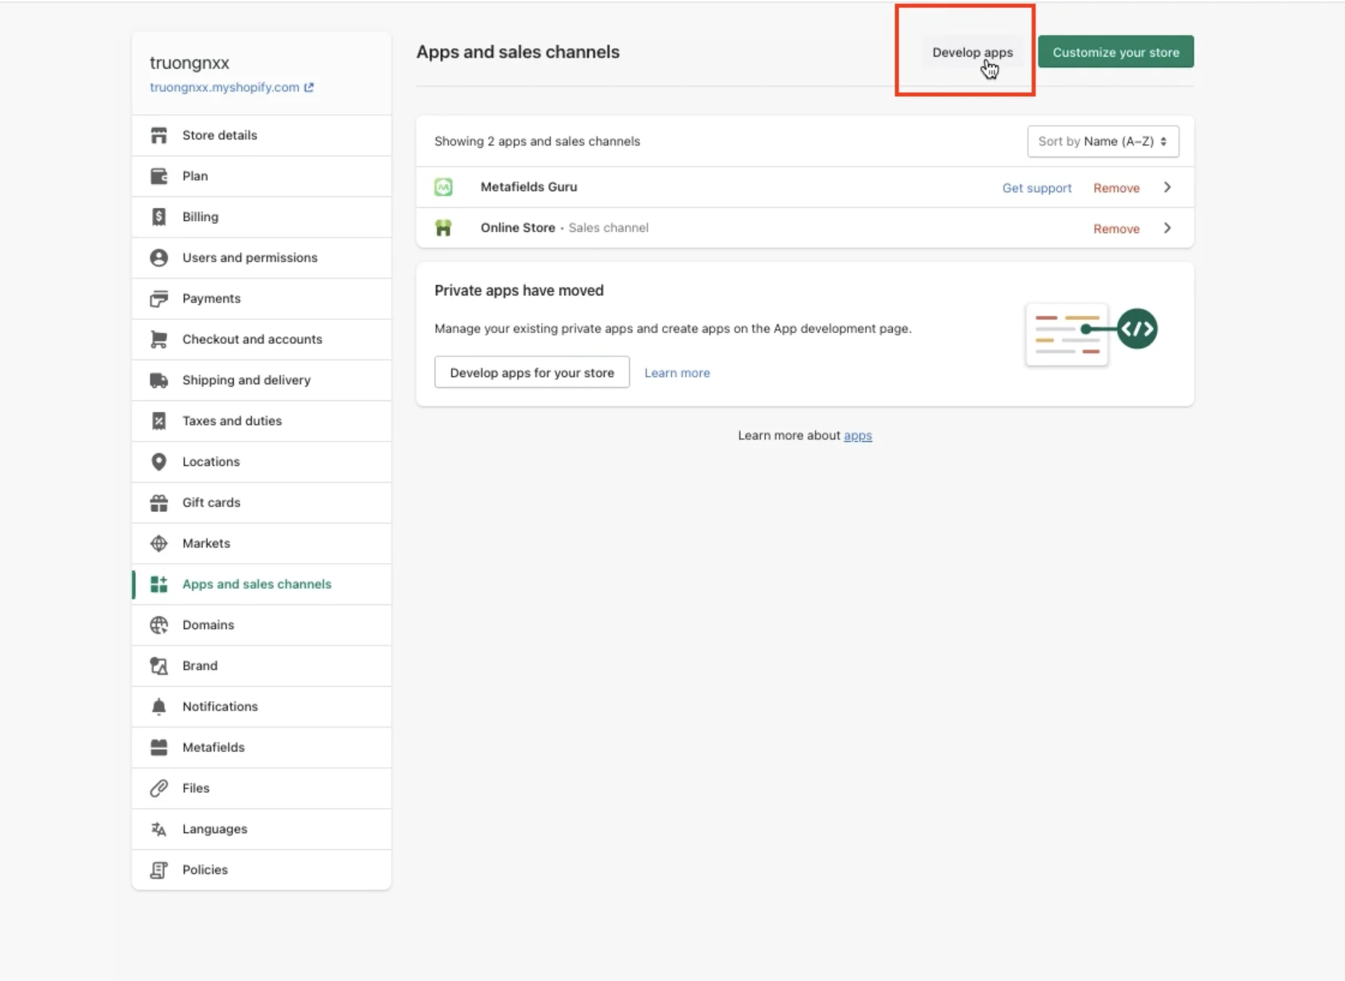Viewport: 1345px width, 981px height.
Task: Expand the Online Store row chevron
Action: click(x=1167, y=227)
